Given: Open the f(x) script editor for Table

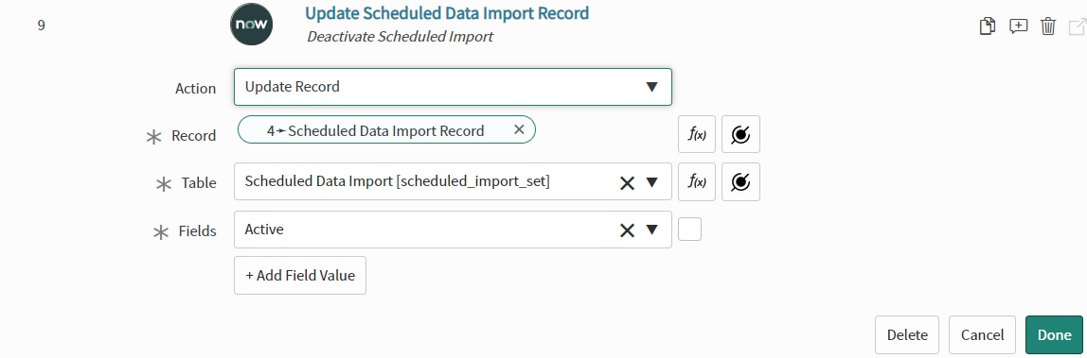Looking at the screenshot, I should coord(697,181).
